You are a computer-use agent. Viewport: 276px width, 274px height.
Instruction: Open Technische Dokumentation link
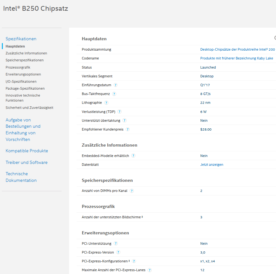[x=21, y=177]
